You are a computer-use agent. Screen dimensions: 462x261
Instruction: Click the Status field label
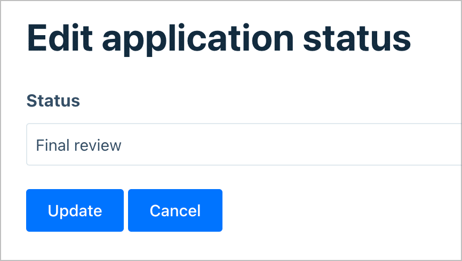(53, 100)
